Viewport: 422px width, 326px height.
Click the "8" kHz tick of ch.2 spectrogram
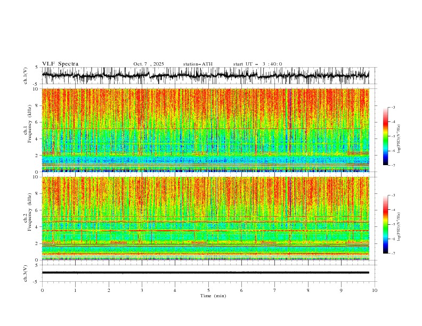click(x=37, y=194)
